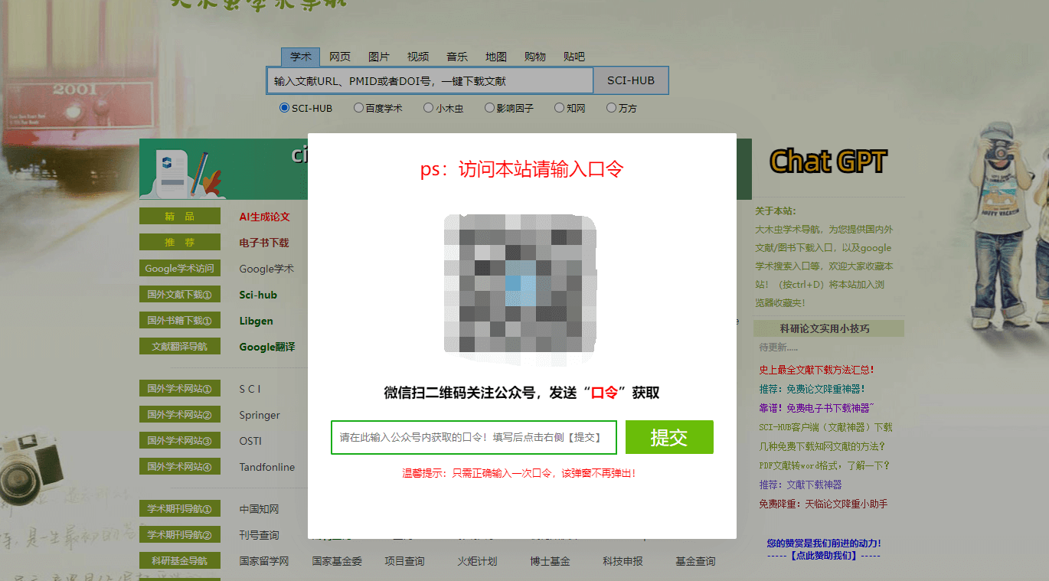Switch to the 网页 search tab
1049x581 pixels.
pyautogui.click(x=340, y=57)
